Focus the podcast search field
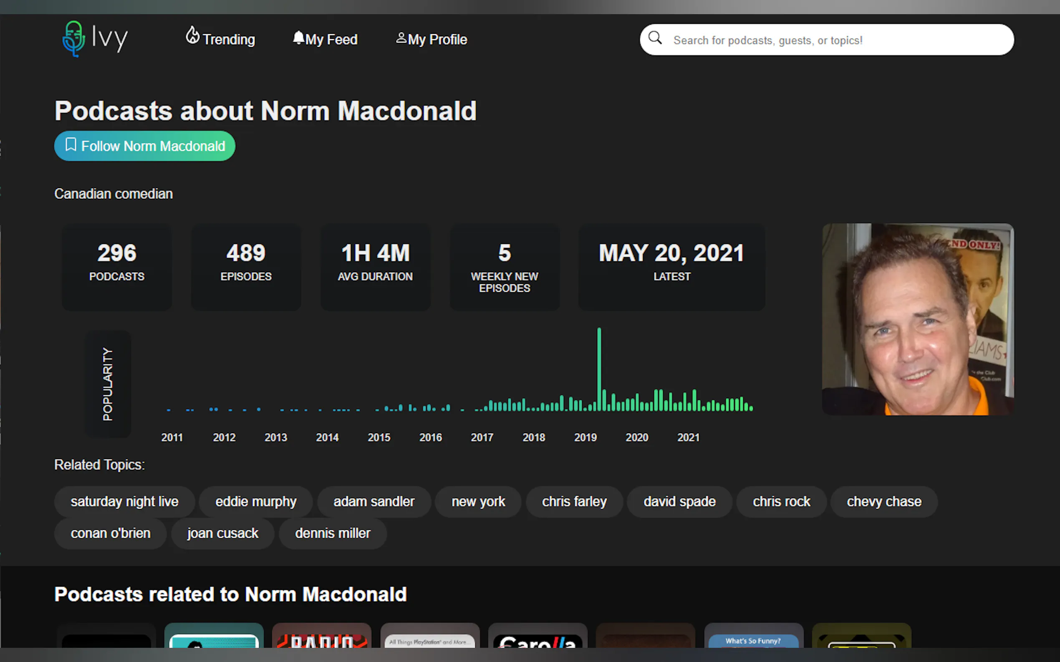1060x662 pixels. click(x=833, y=40)
